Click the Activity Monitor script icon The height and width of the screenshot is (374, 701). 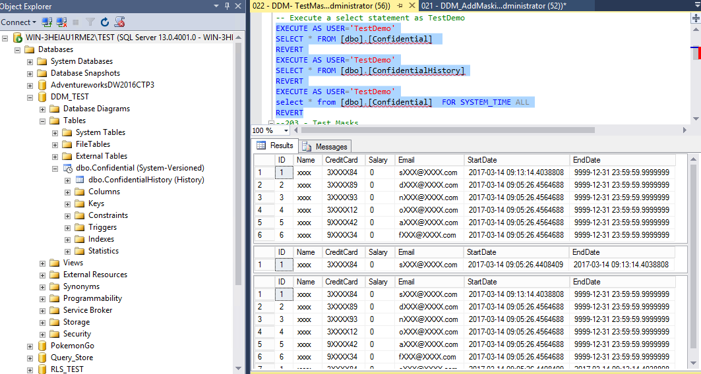pos(119,22)
